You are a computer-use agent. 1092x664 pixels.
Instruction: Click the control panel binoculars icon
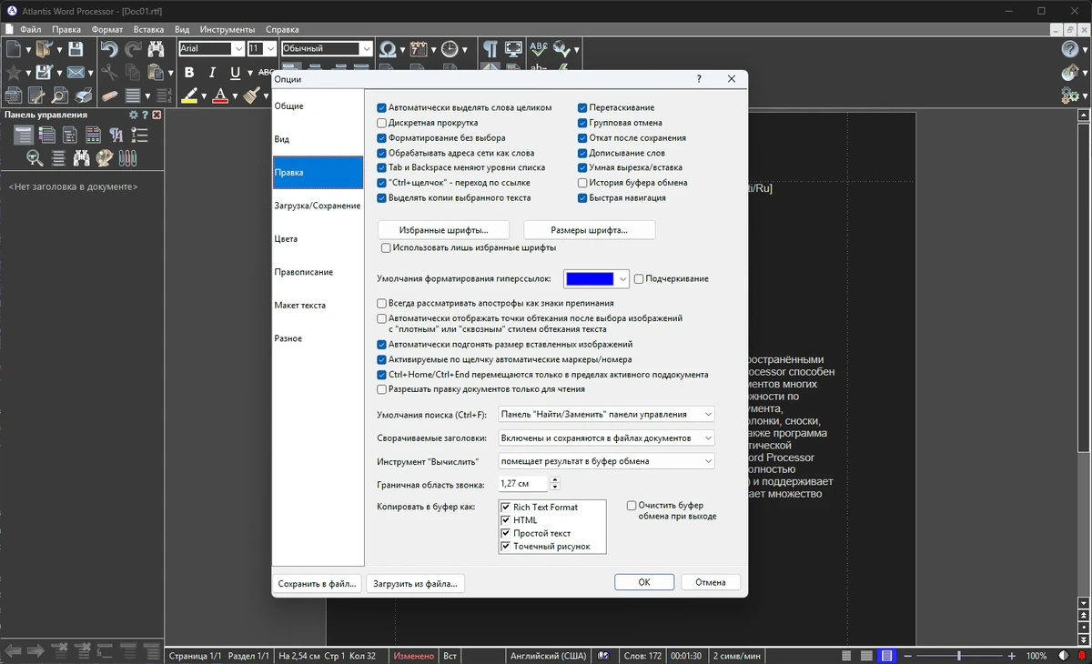tap(82, 157)
